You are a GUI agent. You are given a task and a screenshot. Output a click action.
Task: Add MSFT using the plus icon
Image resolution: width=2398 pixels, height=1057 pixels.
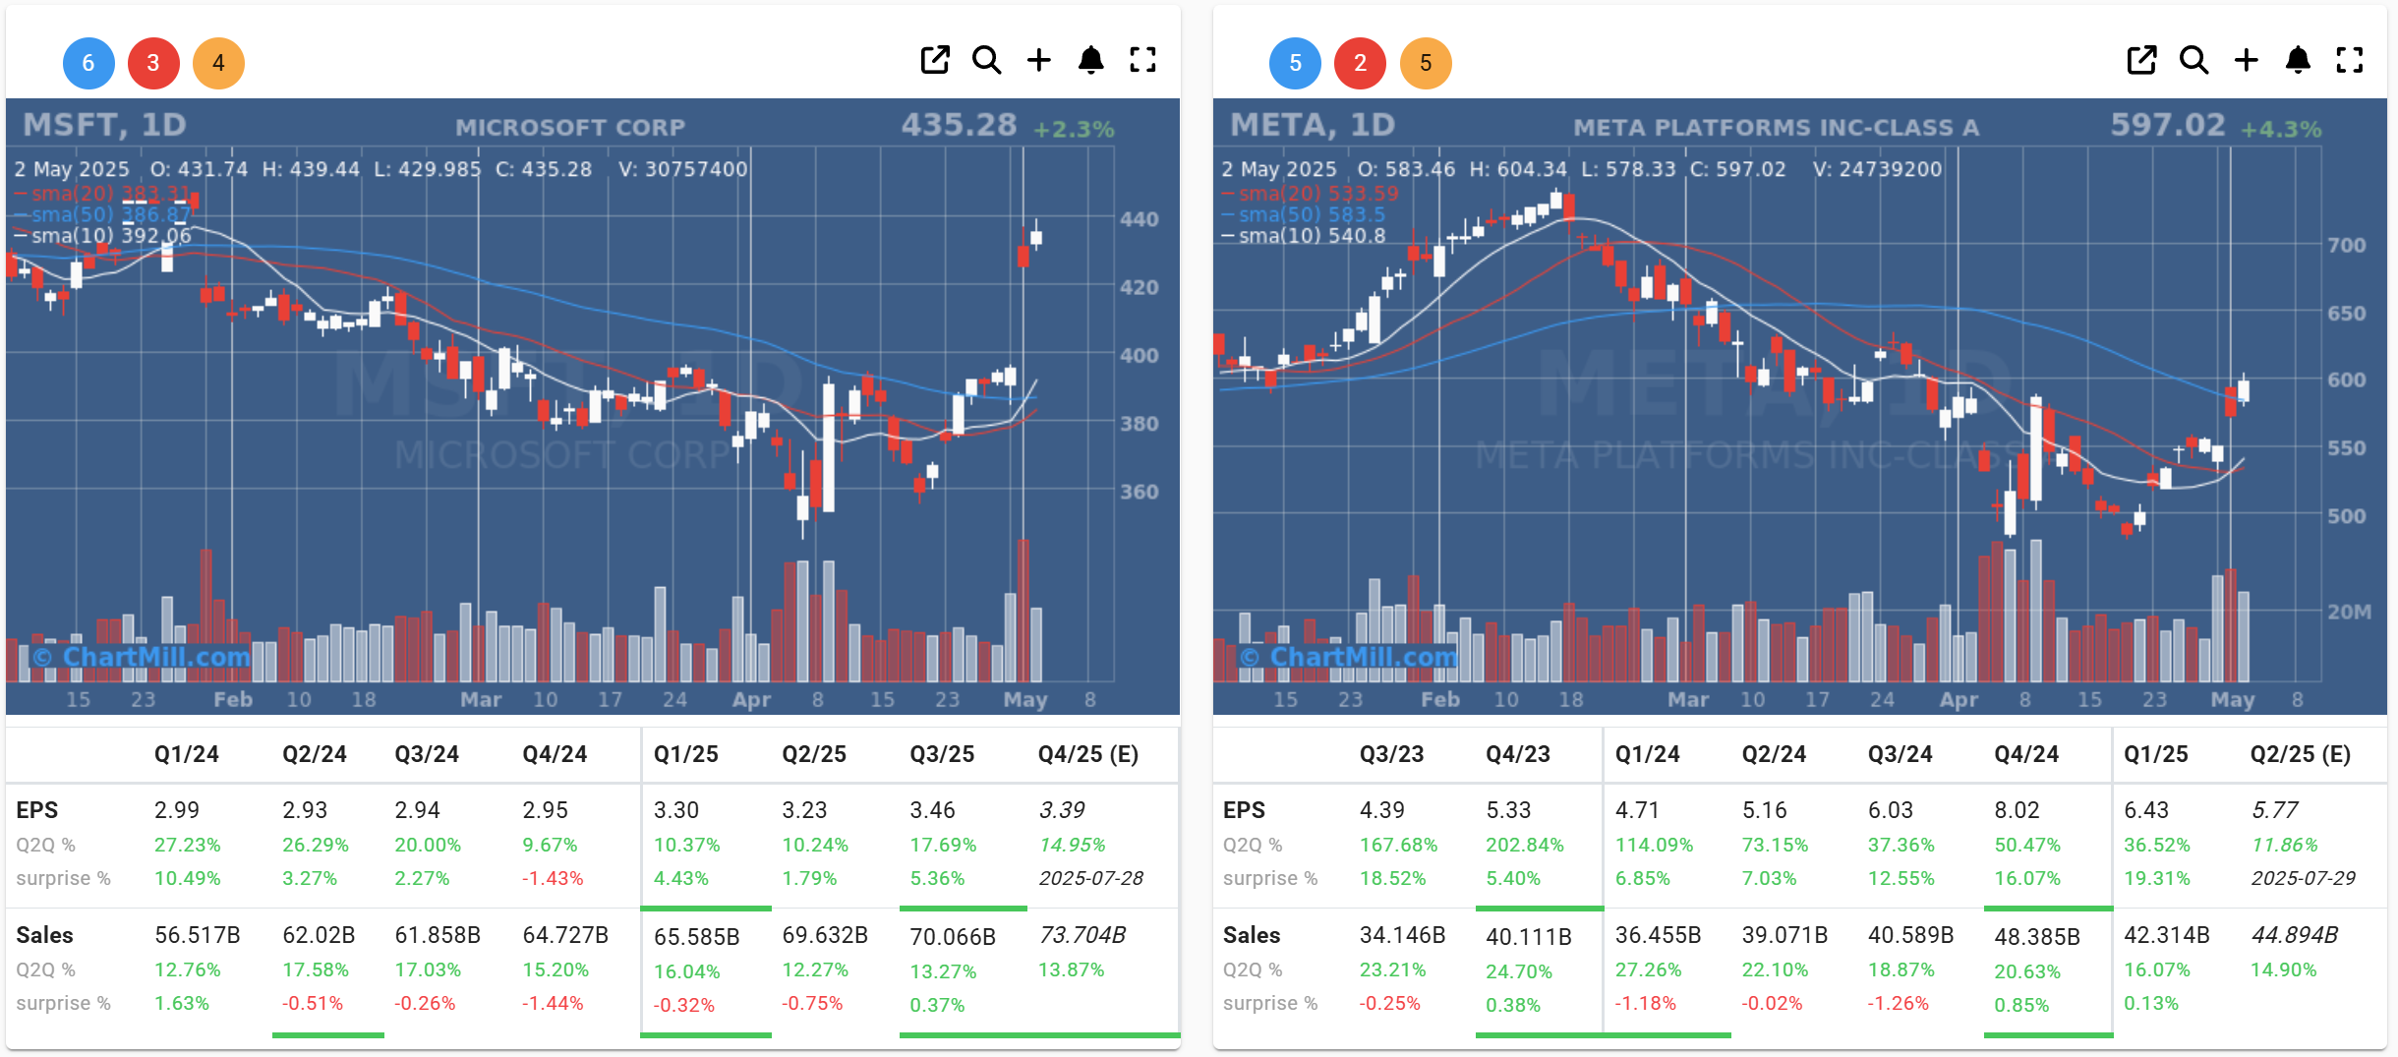(x=1038, y=61)
